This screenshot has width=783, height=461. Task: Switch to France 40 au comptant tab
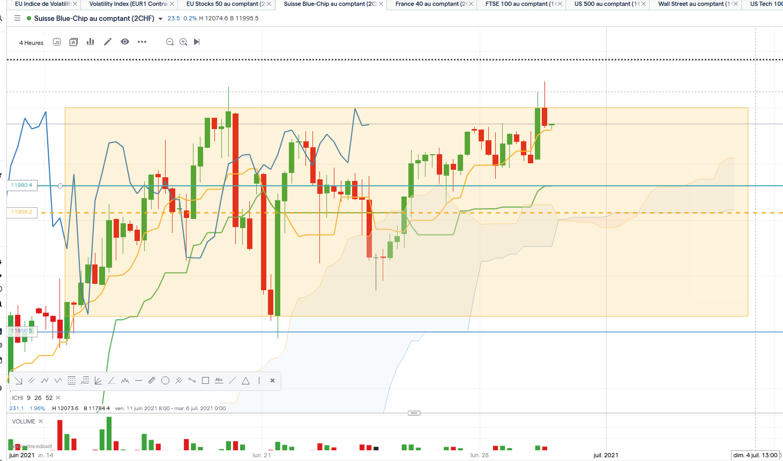(x=431, y=4)
